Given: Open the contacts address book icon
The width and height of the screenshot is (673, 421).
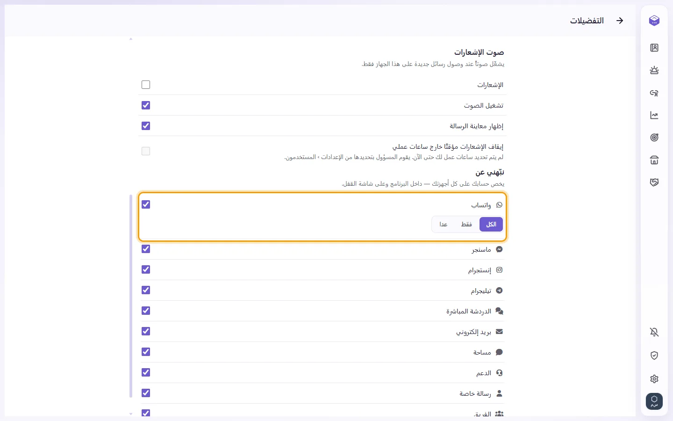Looking at the screenshot, I should 654,48.
